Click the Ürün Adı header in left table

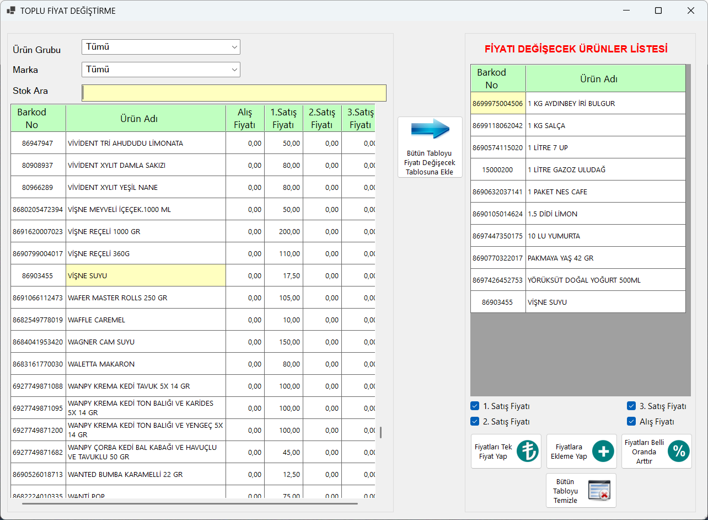point(146,118)
